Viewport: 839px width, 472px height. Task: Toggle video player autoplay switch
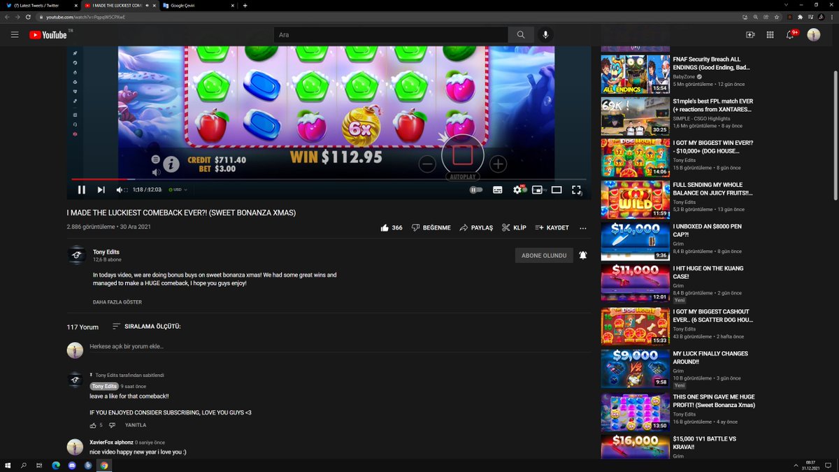(476, 189)
